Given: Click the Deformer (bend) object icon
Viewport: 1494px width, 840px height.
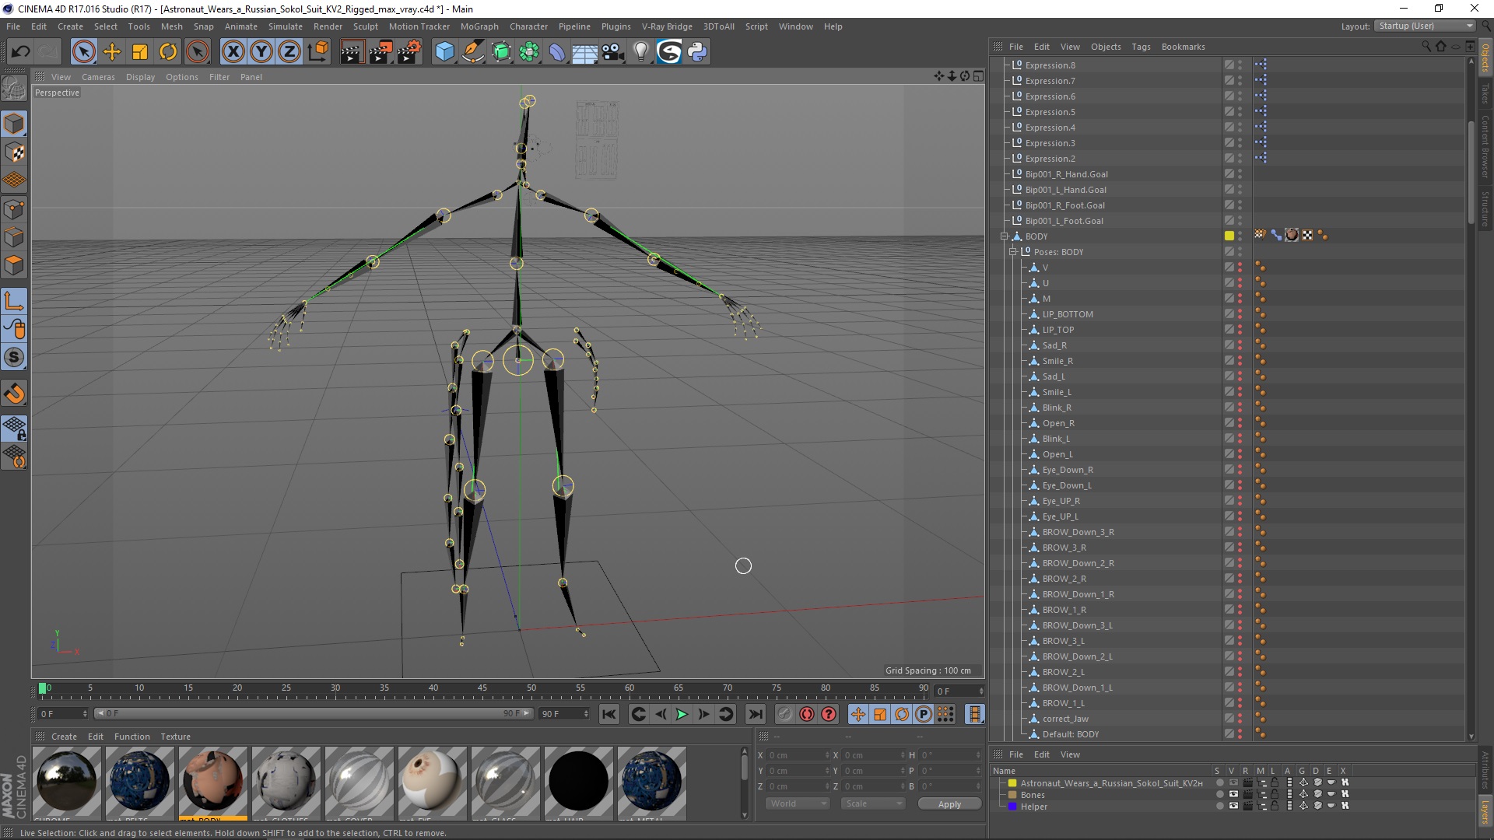Looking at the screenshot, I should [x=557, y=52].
